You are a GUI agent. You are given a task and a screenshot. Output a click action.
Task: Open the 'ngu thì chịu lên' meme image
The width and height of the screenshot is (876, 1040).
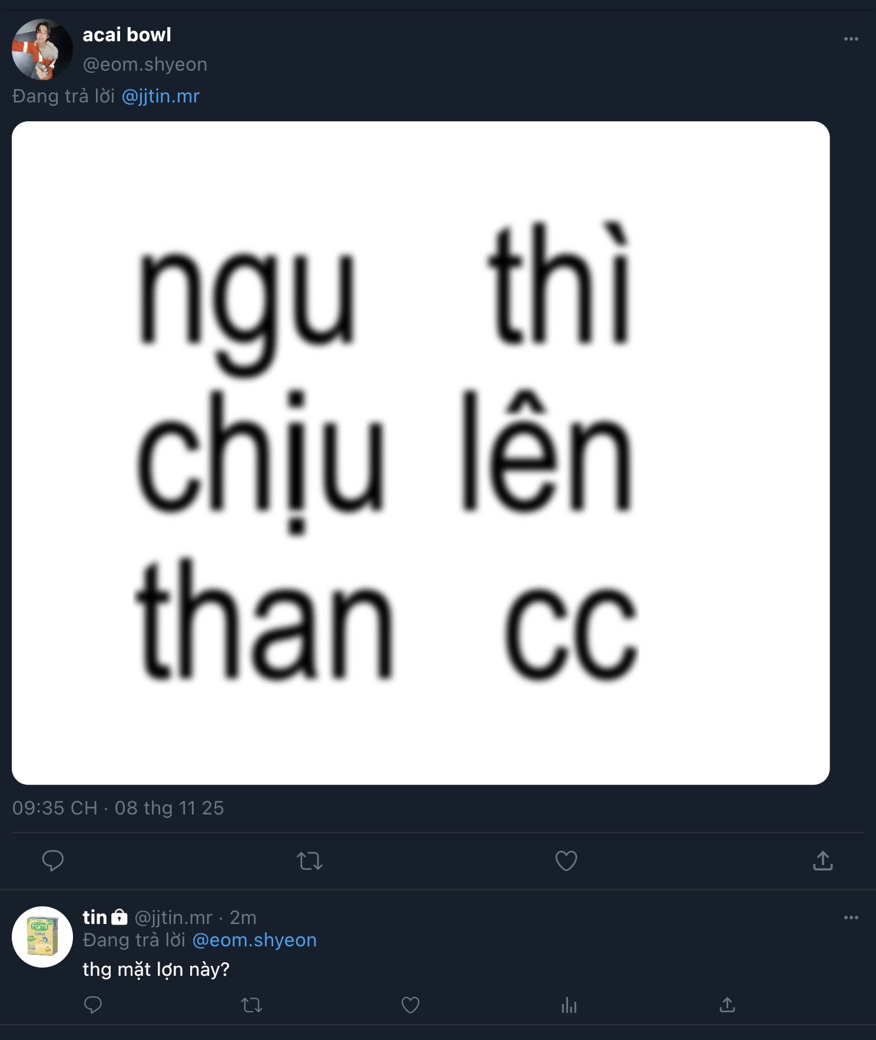point(421,453)
